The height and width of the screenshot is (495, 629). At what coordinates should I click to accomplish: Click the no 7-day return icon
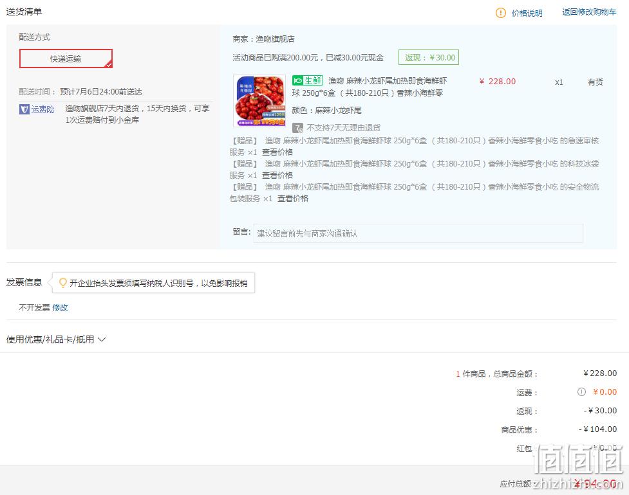click(x=297, y=128)
